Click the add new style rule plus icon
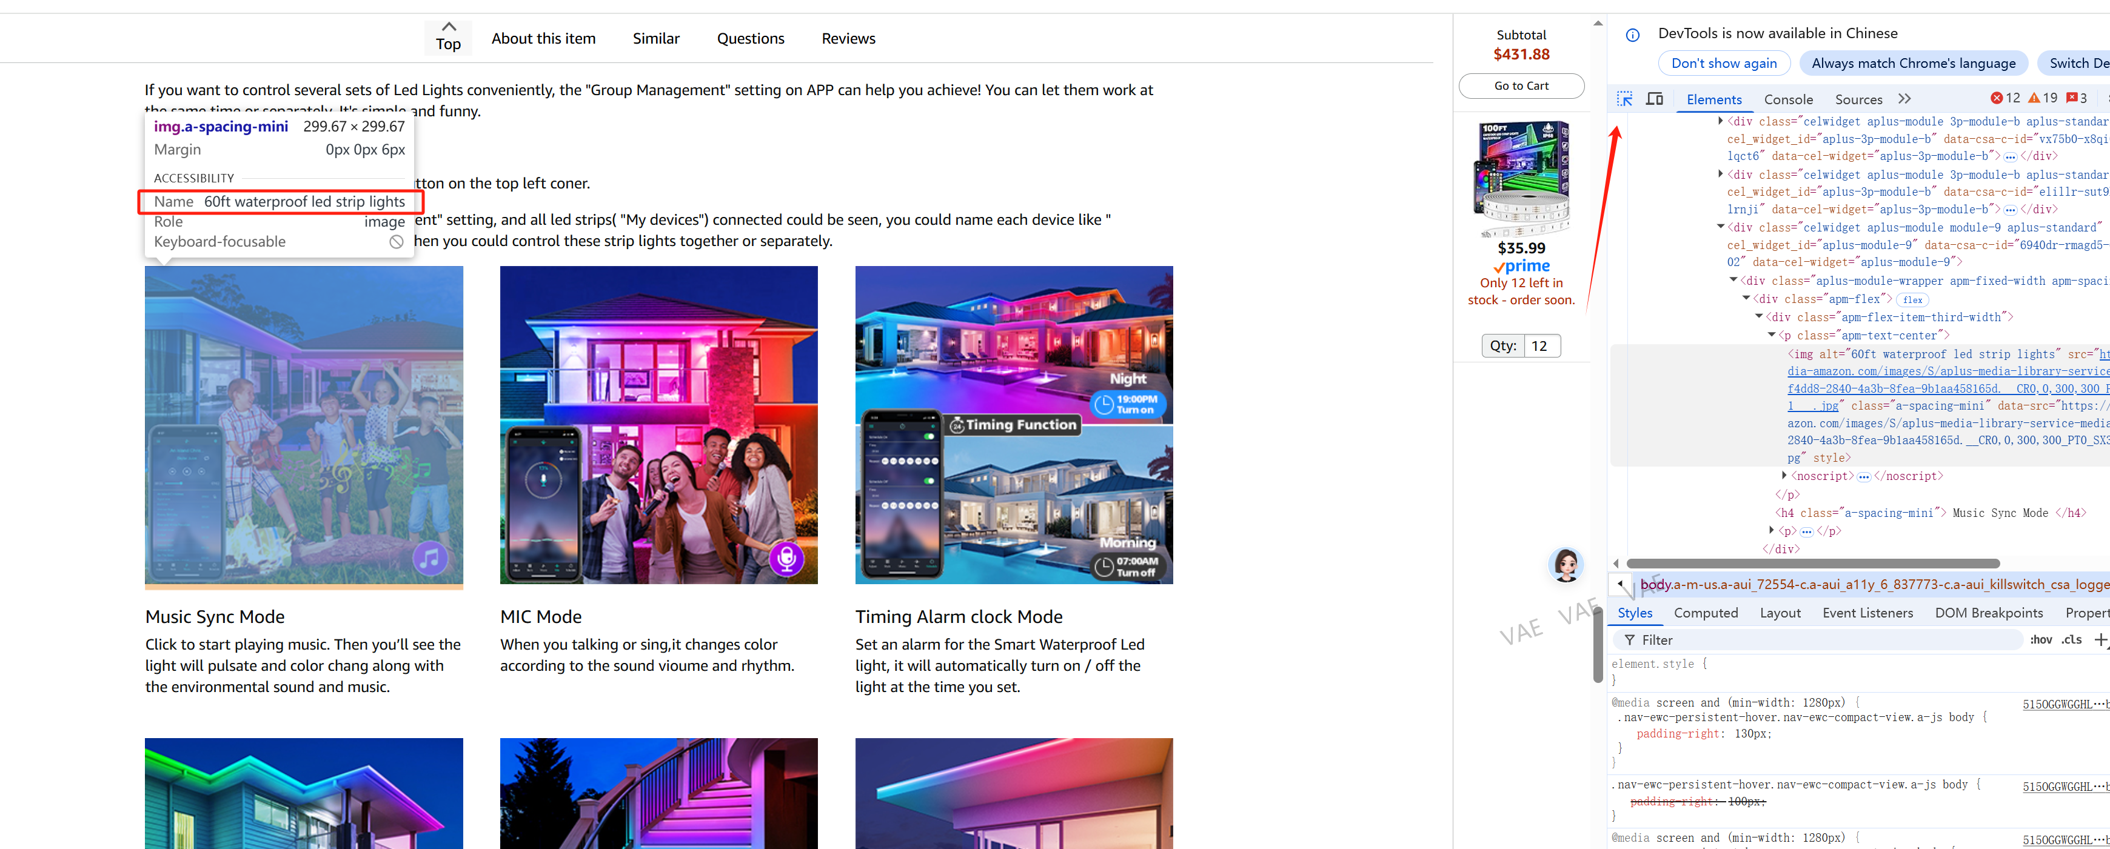 [2100, 639]
